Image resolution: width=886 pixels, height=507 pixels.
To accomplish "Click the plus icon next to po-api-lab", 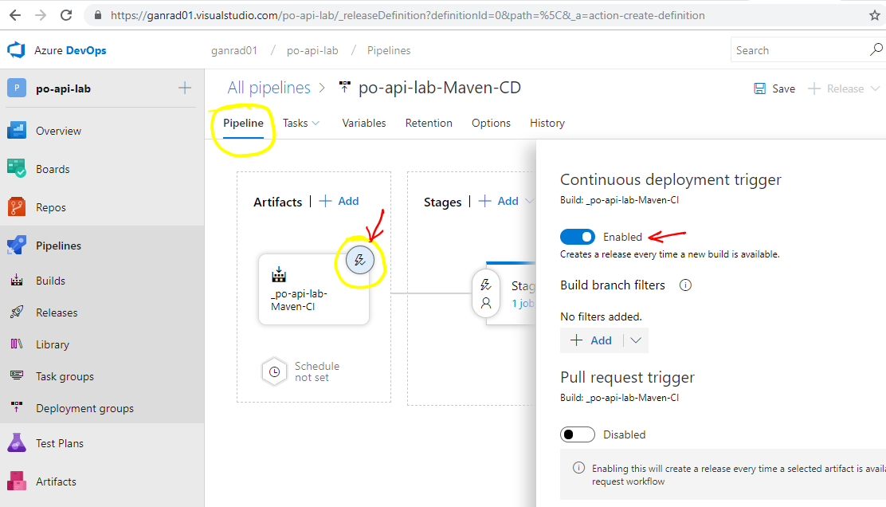I will click(x=184, y=88).
